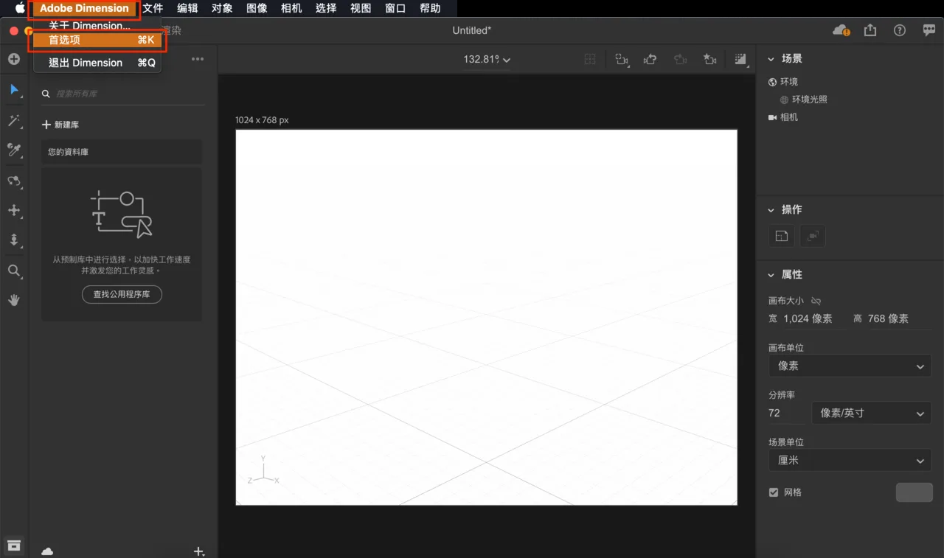Open the help question mark icon
Image resolution: width=944 pixels, height=558 pixels.
tap(900, 30)
